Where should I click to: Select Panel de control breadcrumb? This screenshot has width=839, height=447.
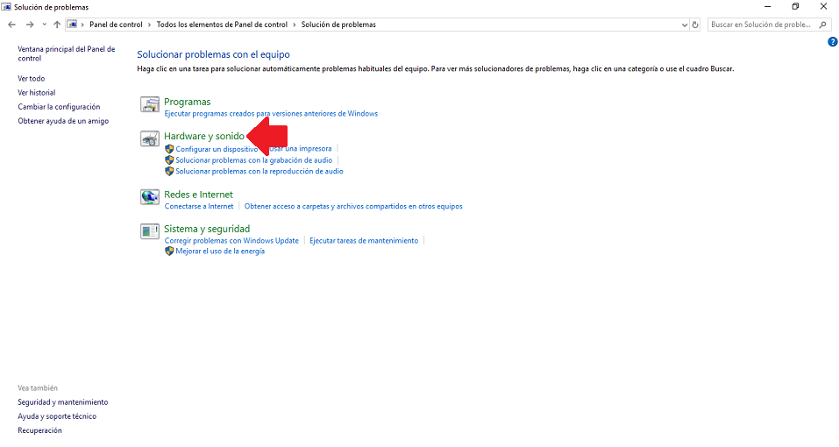pos(116,25)
